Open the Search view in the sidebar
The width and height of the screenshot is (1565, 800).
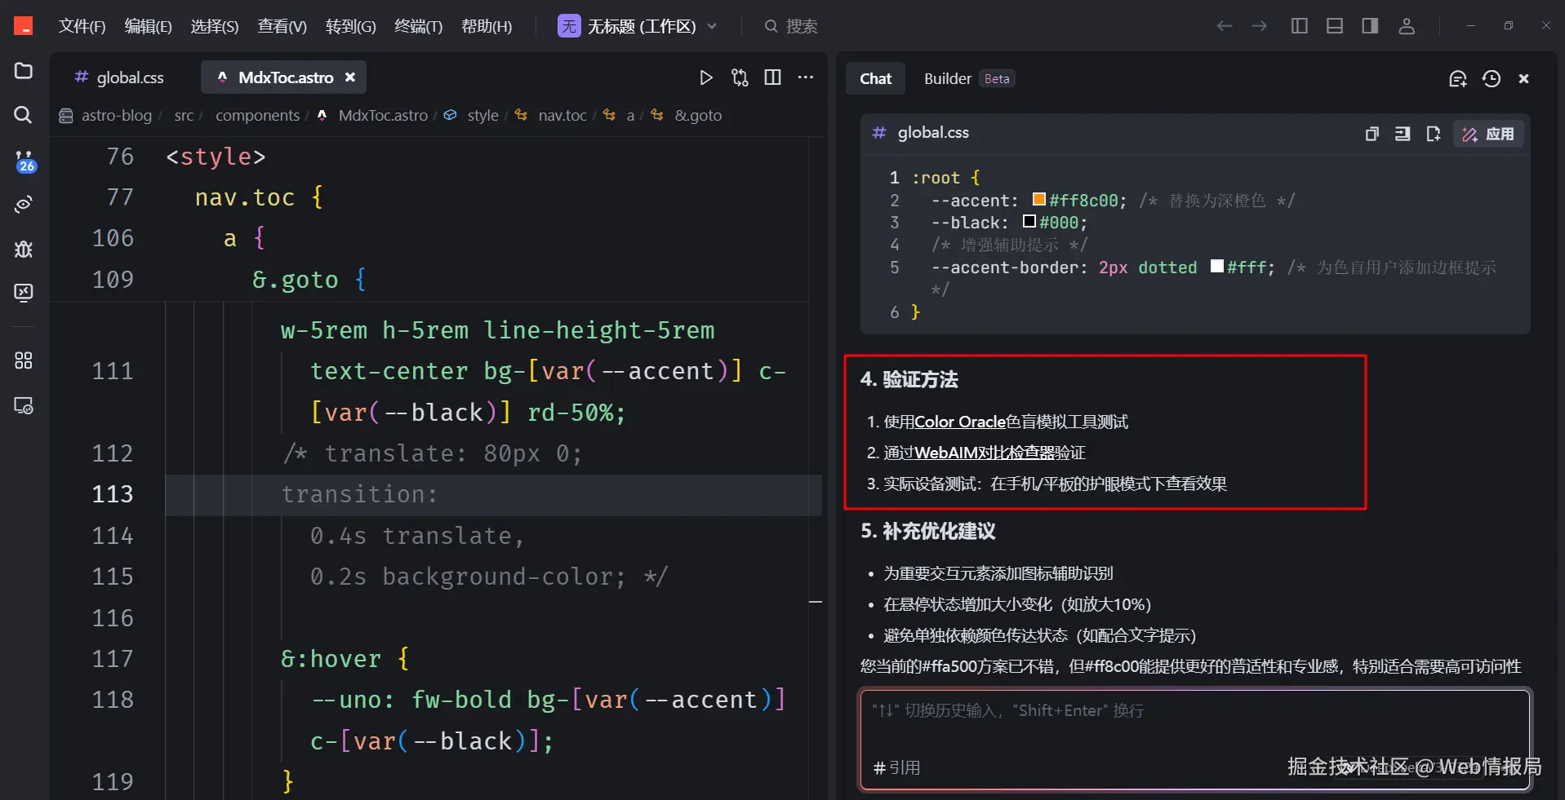click(x=22, y=115)
